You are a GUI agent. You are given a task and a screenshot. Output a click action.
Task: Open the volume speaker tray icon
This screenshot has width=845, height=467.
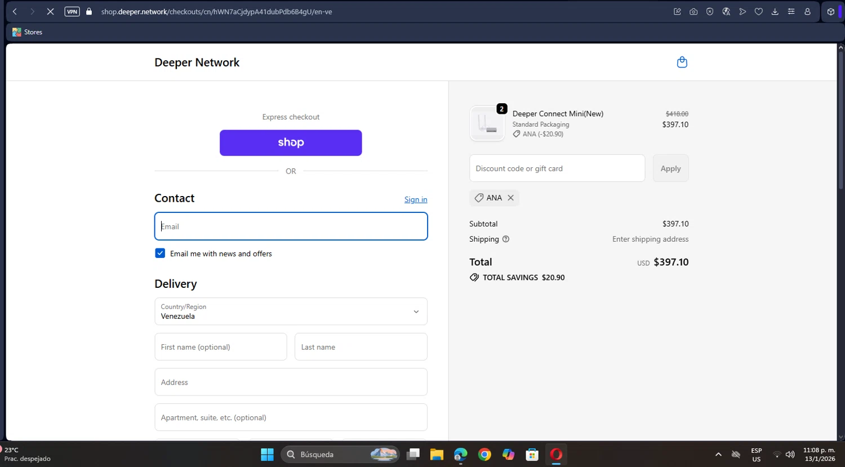(x=790, y=455)
